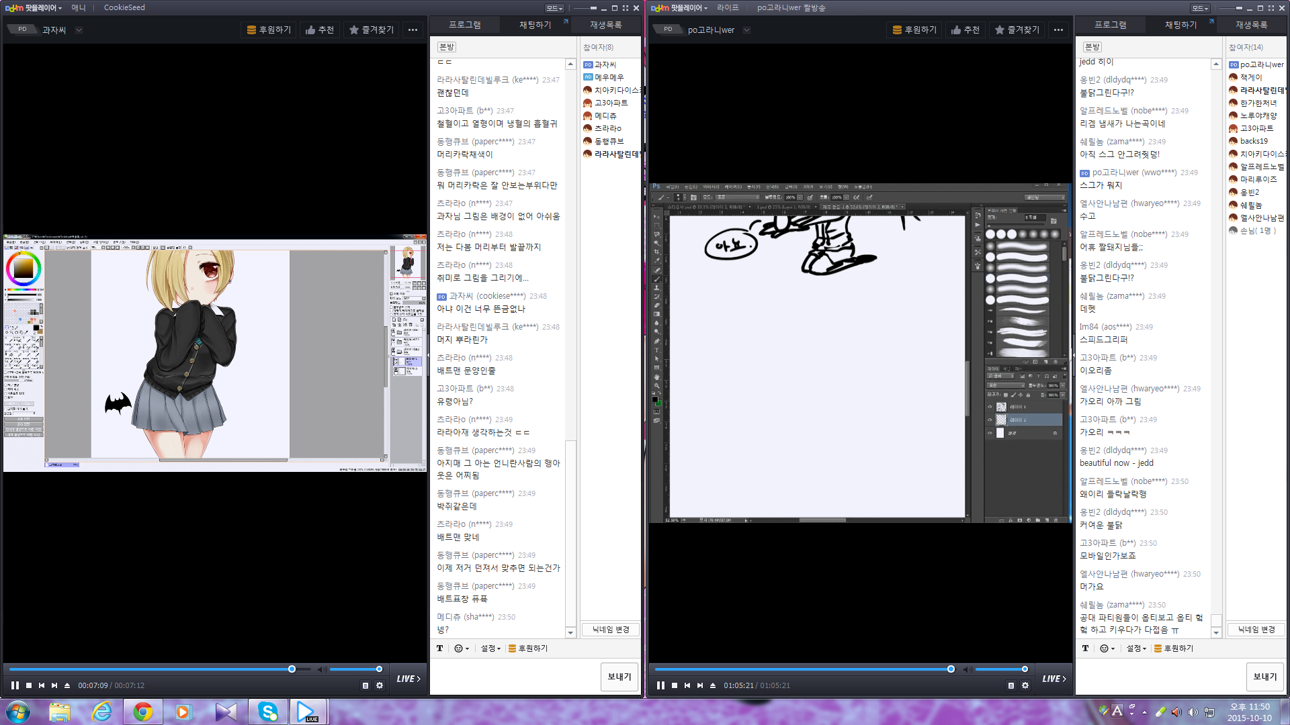
Task: Switch to 프로그램 tab in left window
Action: 465,25
